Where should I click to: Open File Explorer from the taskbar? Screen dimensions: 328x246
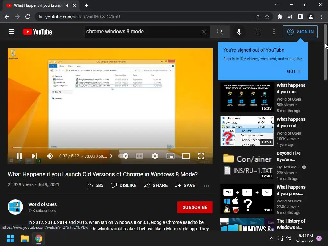pyautogui.click(x=24, y=238)
